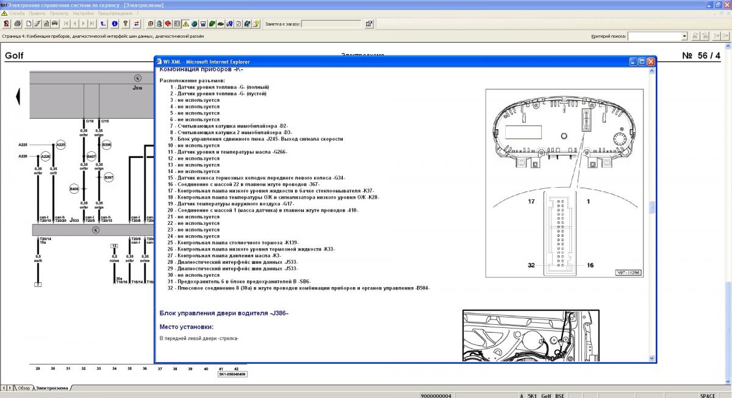Screen dimensions: 732x398
Task: Go to first page navigation arrow
Action: coord(66,24)
